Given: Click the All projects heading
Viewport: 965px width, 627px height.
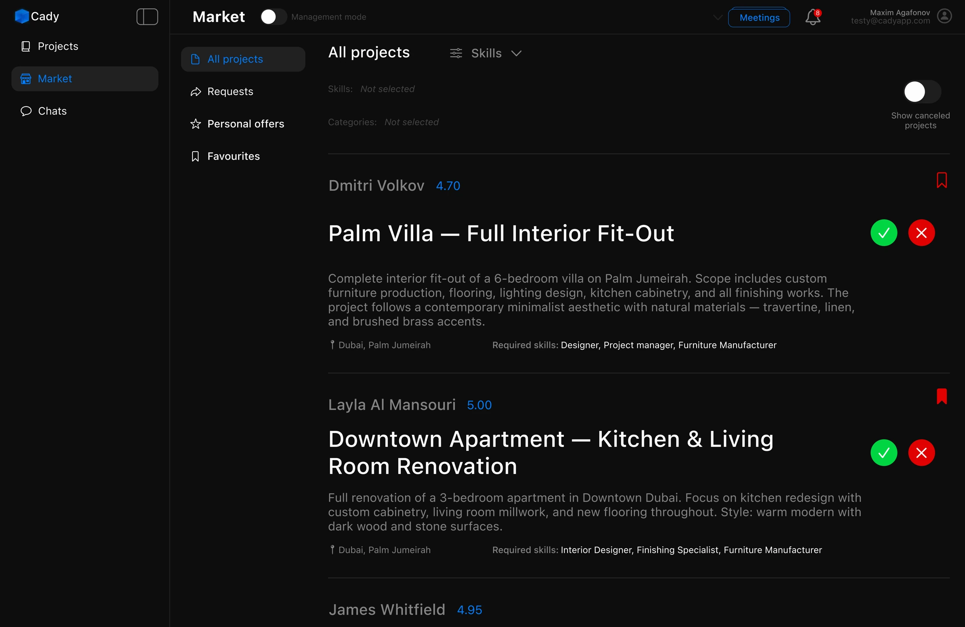Looking at the screenshot, I should [x=369, y=52].
